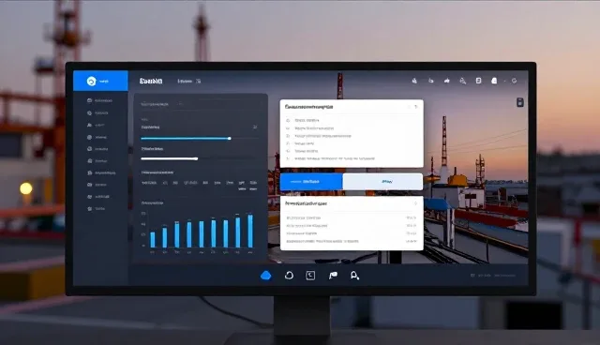The width and height of the screenshot is (600, 345).
Task: Click the circular sync arrow icon in the dock
Action: click(x=289, y=276)
